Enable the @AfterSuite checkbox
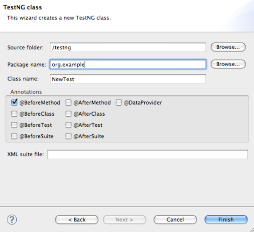Viewport: 254px width, 232px height. tap(68, 136)
